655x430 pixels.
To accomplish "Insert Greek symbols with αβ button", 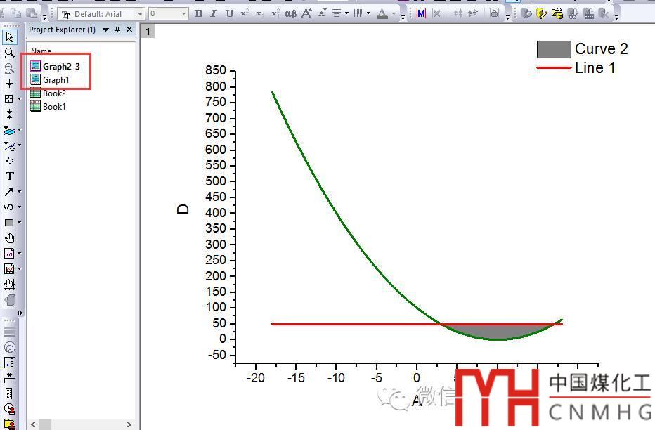I will coord(290,13).
